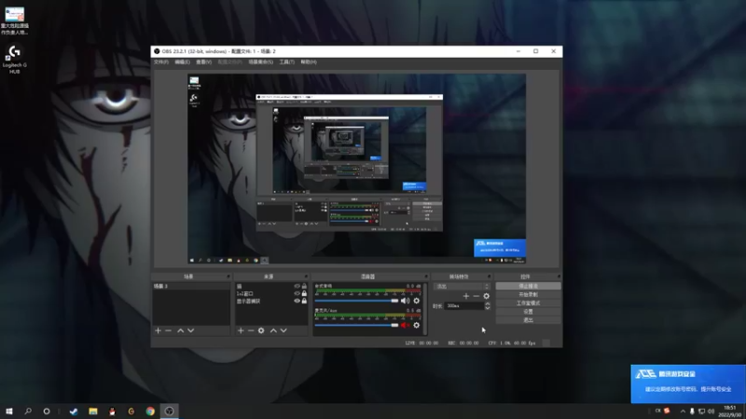746x419 pixels.
Task: Hide the first source using eye icon
Action: 297,286
